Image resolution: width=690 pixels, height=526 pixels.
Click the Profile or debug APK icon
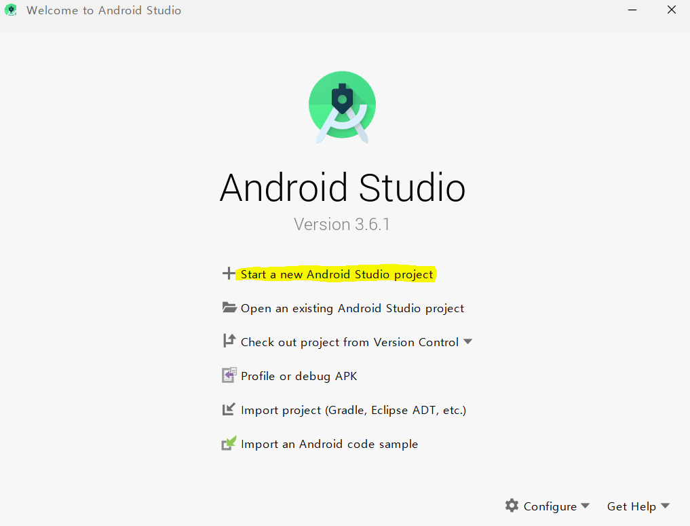pos(229,375)
